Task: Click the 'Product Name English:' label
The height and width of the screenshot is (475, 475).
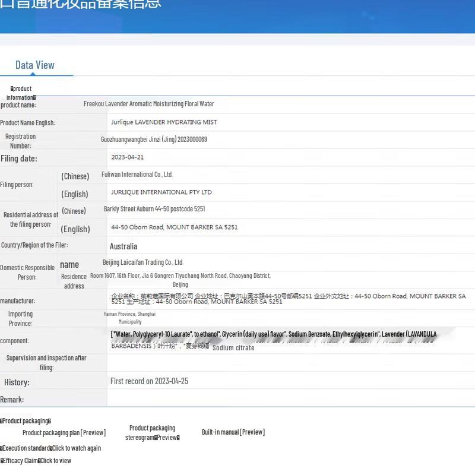Action: click(27, 123)
